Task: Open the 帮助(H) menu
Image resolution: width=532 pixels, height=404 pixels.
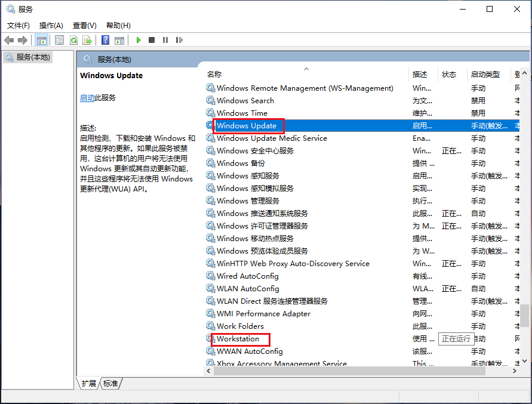Action: (118, 26)
